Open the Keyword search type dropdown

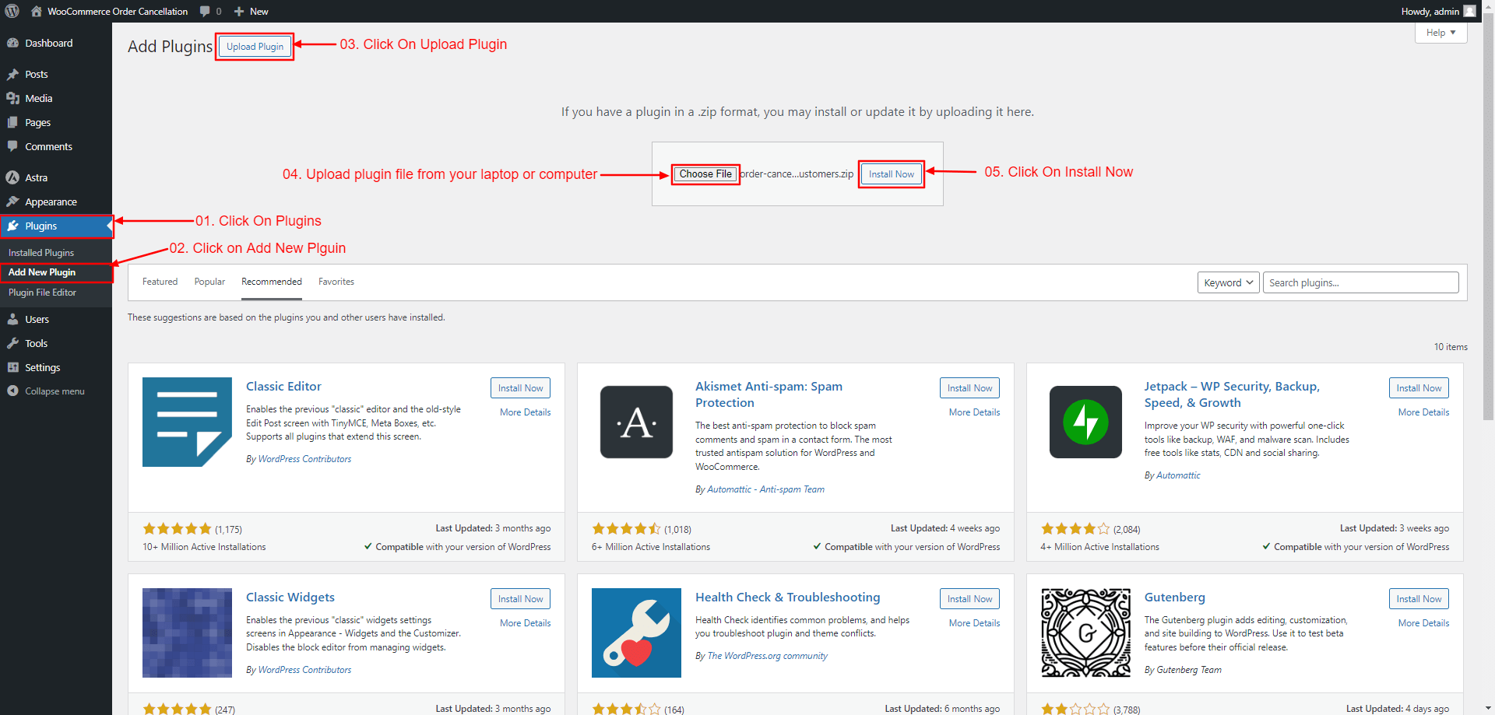[1228, 282]
